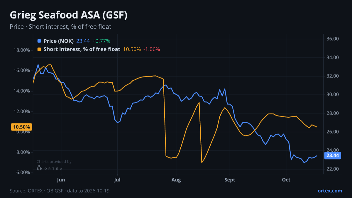352x198 pixels.
Task: Click the -1.06% short interest change value
Action: point(152,49)
